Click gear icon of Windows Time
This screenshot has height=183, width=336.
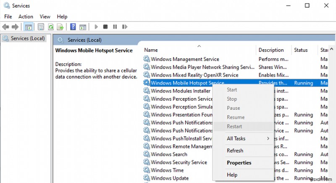pos(147,170)
